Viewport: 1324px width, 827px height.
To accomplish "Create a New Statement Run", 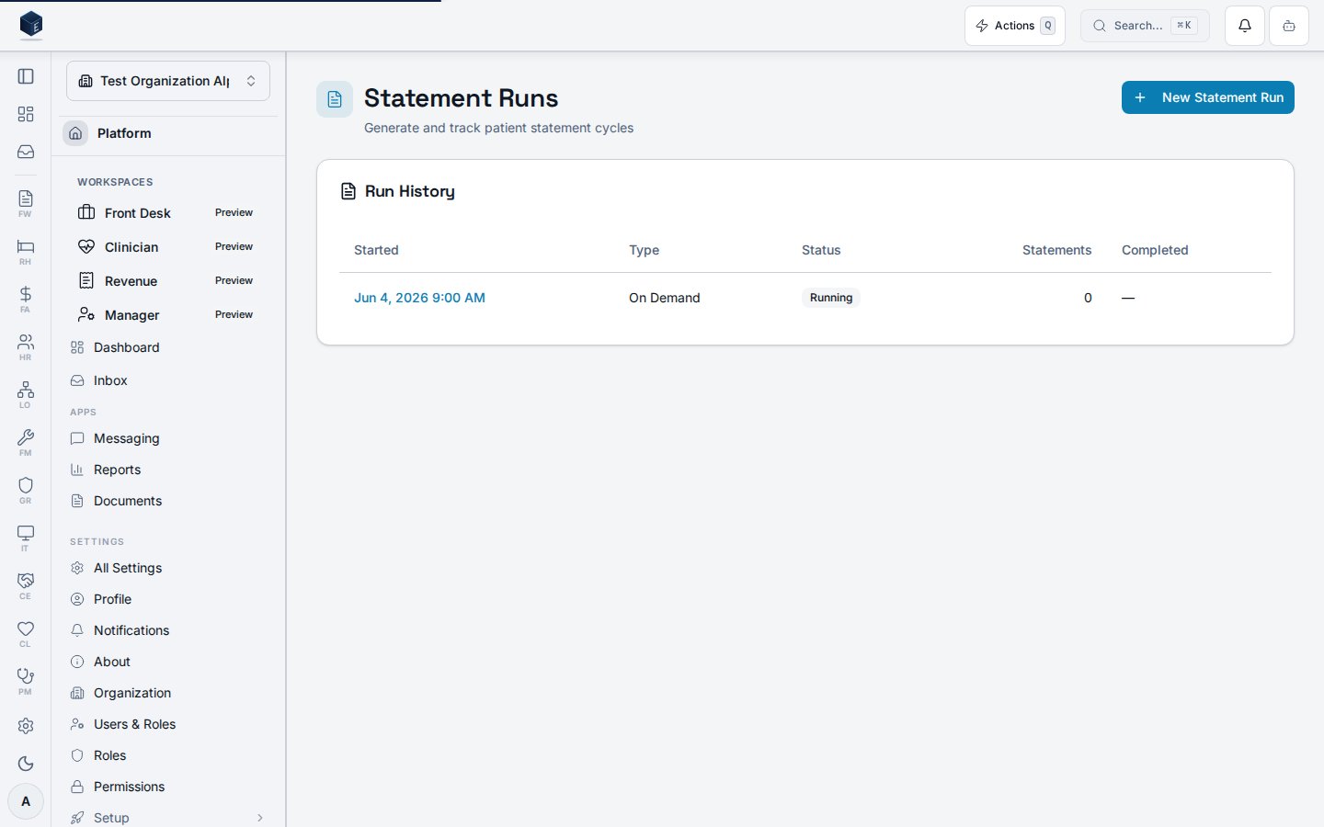I will [1208, 97].
